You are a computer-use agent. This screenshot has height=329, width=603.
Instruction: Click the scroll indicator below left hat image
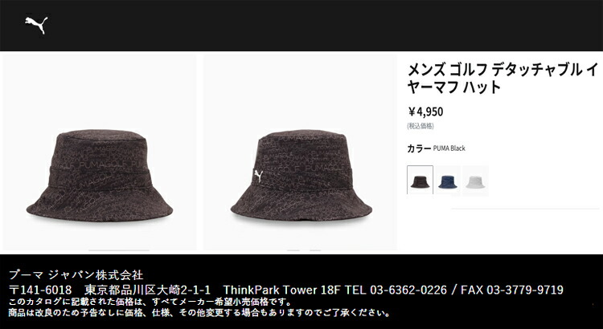(x=119, y=250)
